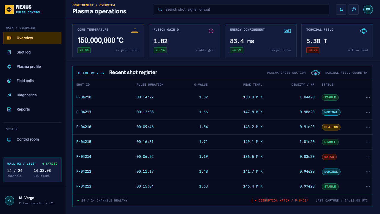This screenshot has width=380, height=214.
Task: Open shot P-04216 link
Action: [x=84, y=127]
